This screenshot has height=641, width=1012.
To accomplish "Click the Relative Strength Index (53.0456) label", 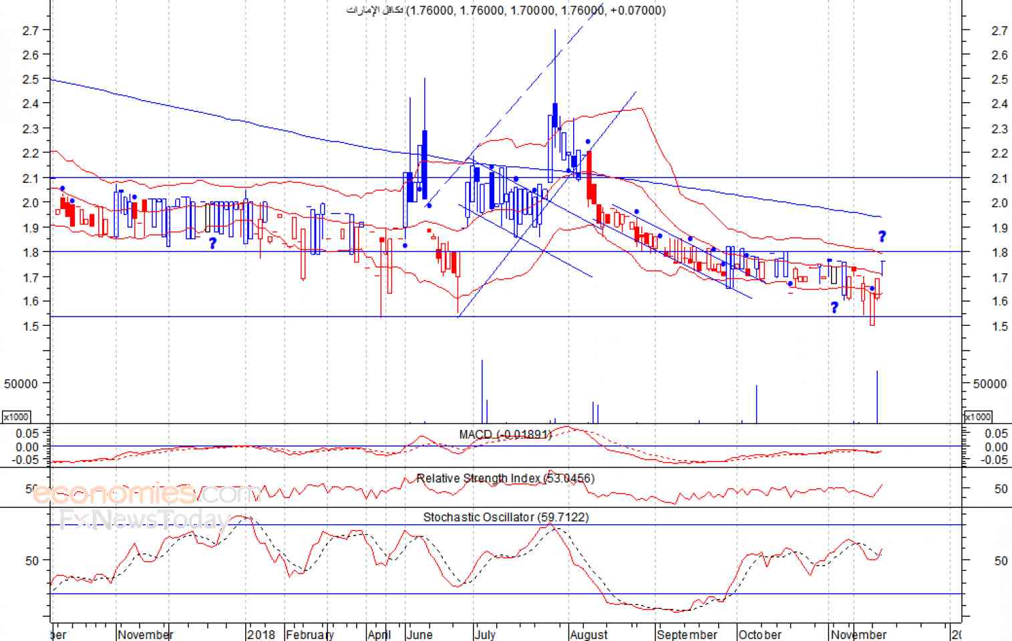I will pyautogui.click(x=506, y=478).
